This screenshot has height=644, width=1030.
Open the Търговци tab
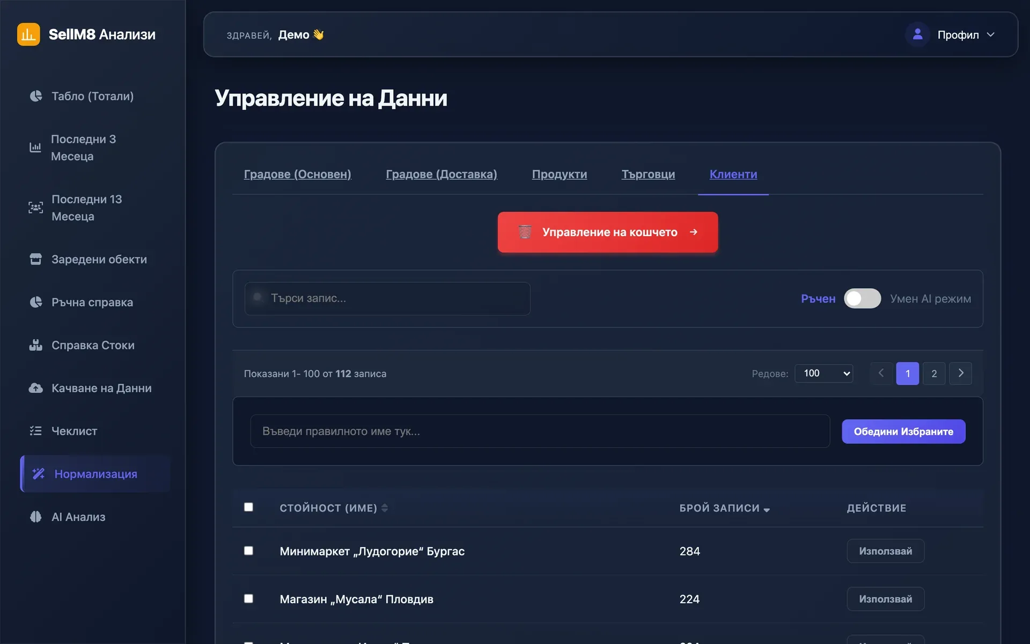648,174
